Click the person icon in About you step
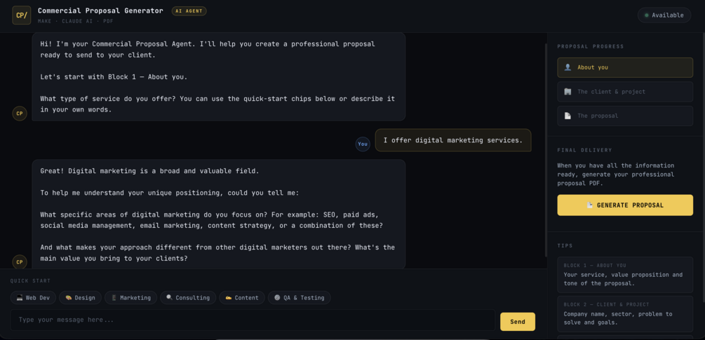 point(568,67)
